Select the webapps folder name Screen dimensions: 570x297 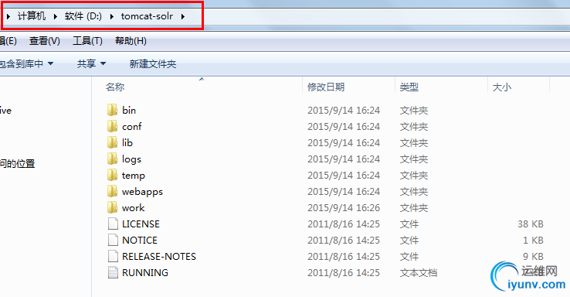click(x=142, y=192)
